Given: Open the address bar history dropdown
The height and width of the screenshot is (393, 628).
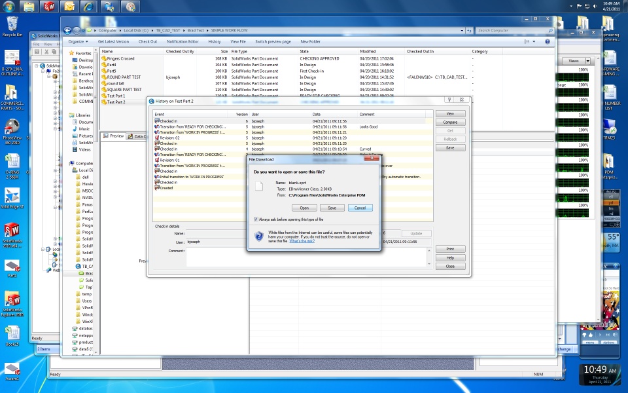Looking at the screenshot, I should click(x=462, y=31).
